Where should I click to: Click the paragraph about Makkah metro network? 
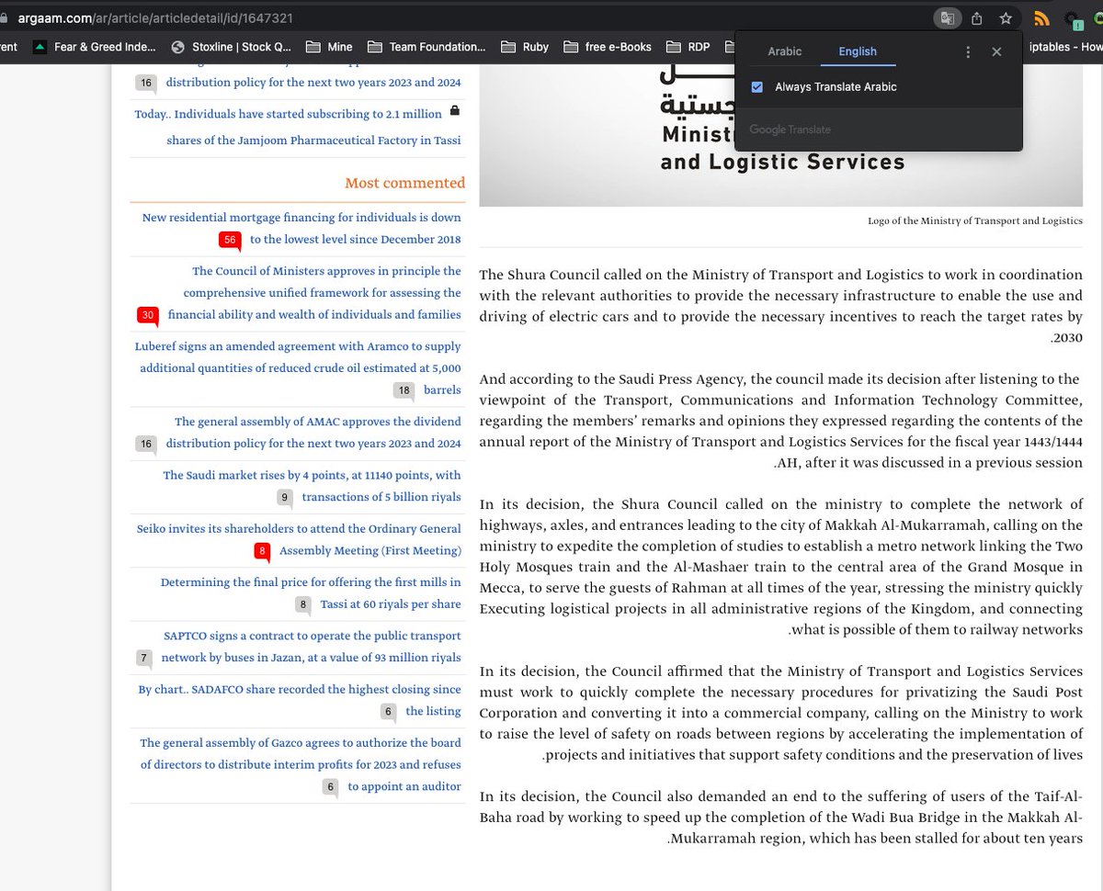(781, 567)
